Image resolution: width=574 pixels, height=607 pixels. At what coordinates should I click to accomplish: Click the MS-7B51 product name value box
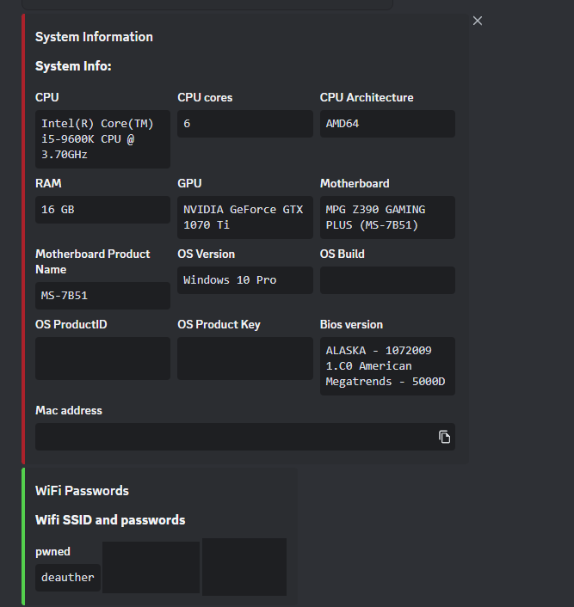(x=102, y=296)
